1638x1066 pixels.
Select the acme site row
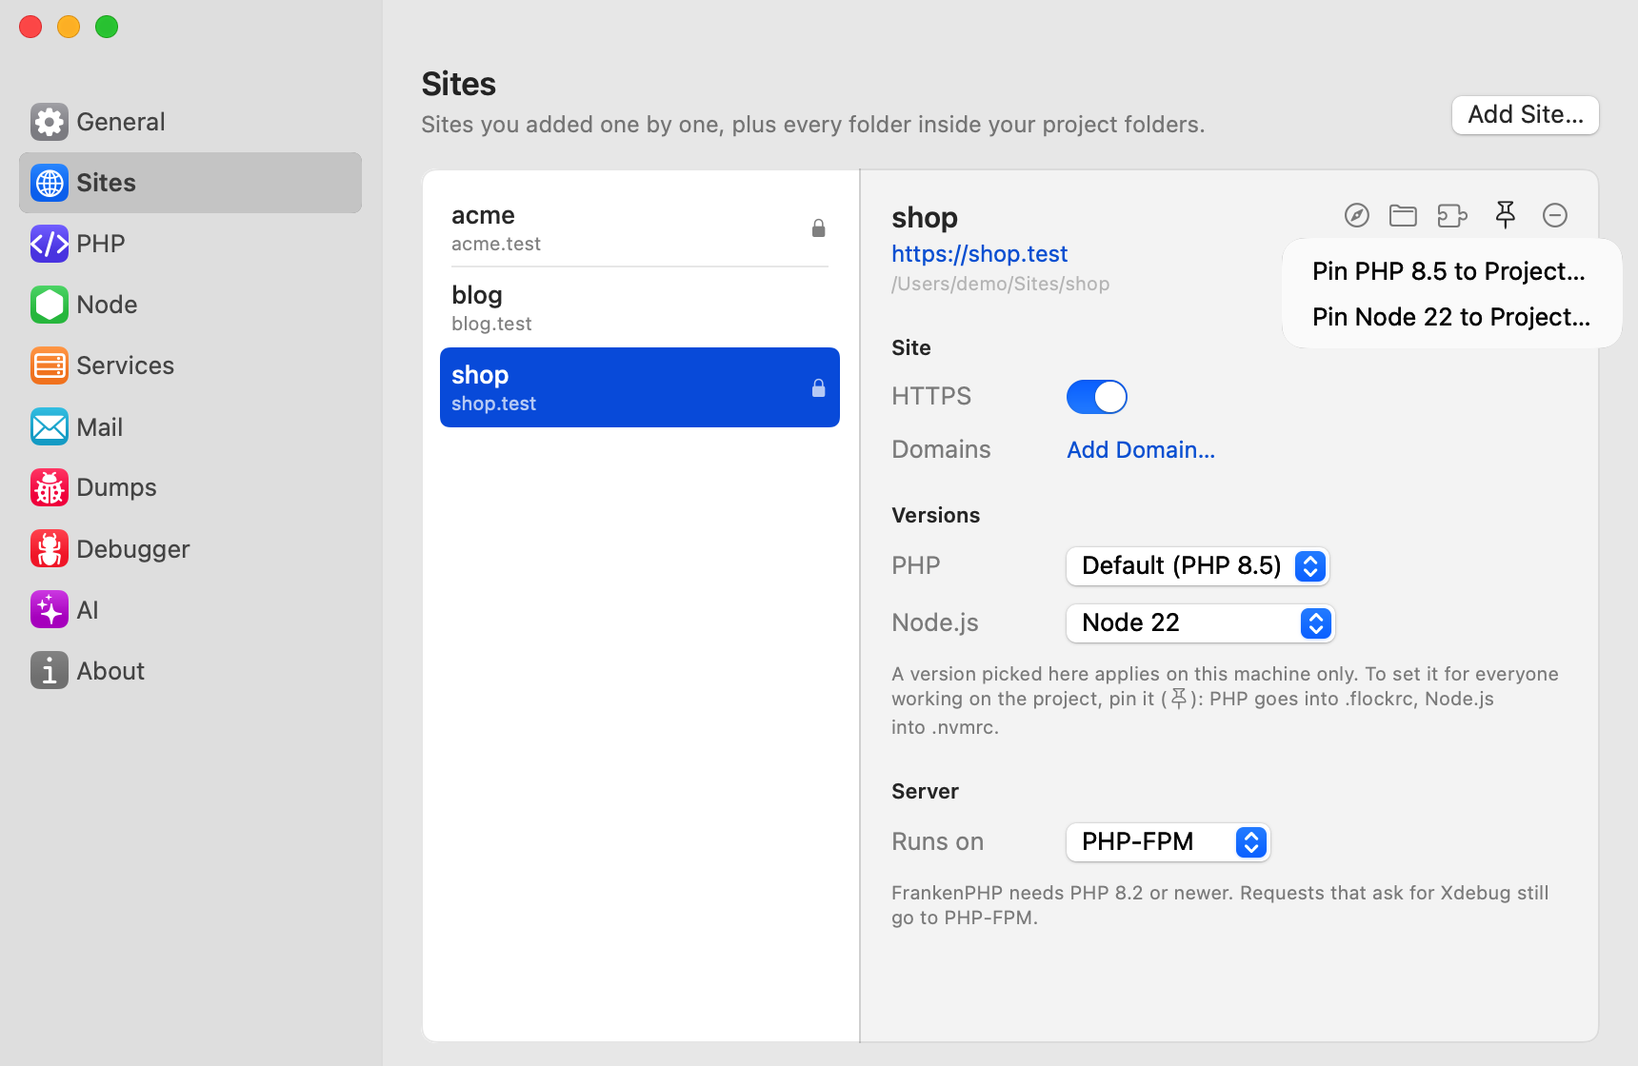click(639, 227)
